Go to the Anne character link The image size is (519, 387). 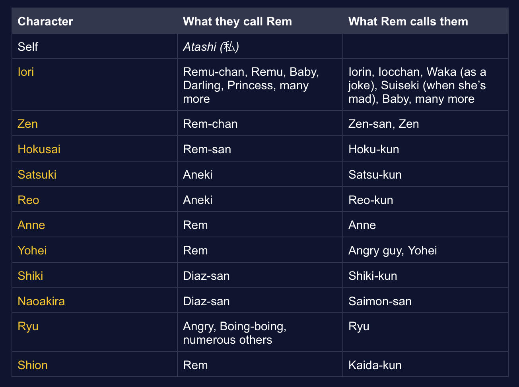coord(31,225)
